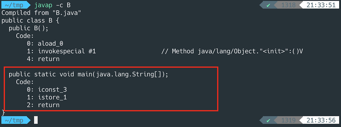The image size is (341, 127).
Task: Click the public class B declaration
Action: pos(30,20)
